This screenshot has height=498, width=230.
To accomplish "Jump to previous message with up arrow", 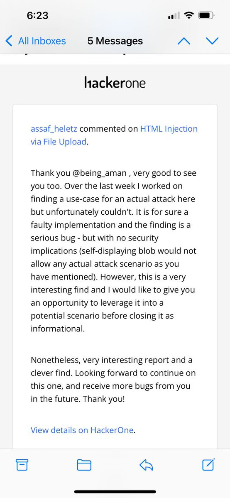I will [x=184, y=41].
